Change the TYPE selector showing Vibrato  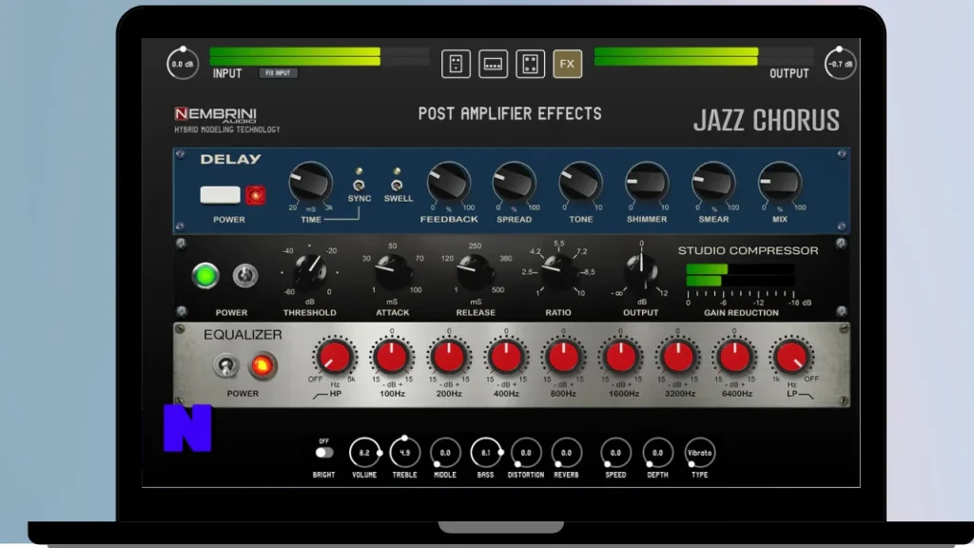click(x=699, y=452)
